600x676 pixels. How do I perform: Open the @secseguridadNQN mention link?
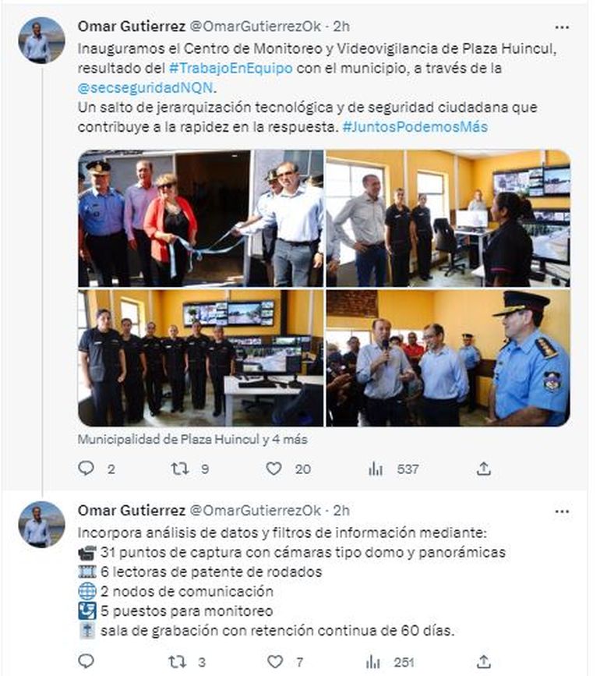pyautogui.click(x=146, y=88)
